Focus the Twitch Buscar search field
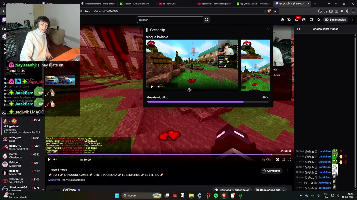 point(170,20)
